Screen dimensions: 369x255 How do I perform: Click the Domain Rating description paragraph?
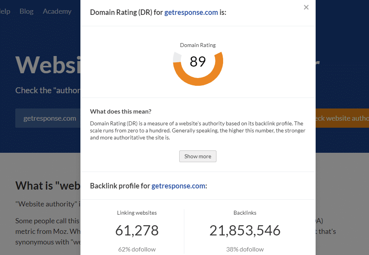point(198,130)
